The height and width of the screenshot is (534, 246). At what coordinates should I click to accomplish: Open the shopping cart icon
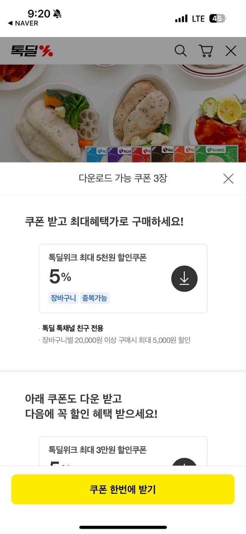(x=206, y=51)
